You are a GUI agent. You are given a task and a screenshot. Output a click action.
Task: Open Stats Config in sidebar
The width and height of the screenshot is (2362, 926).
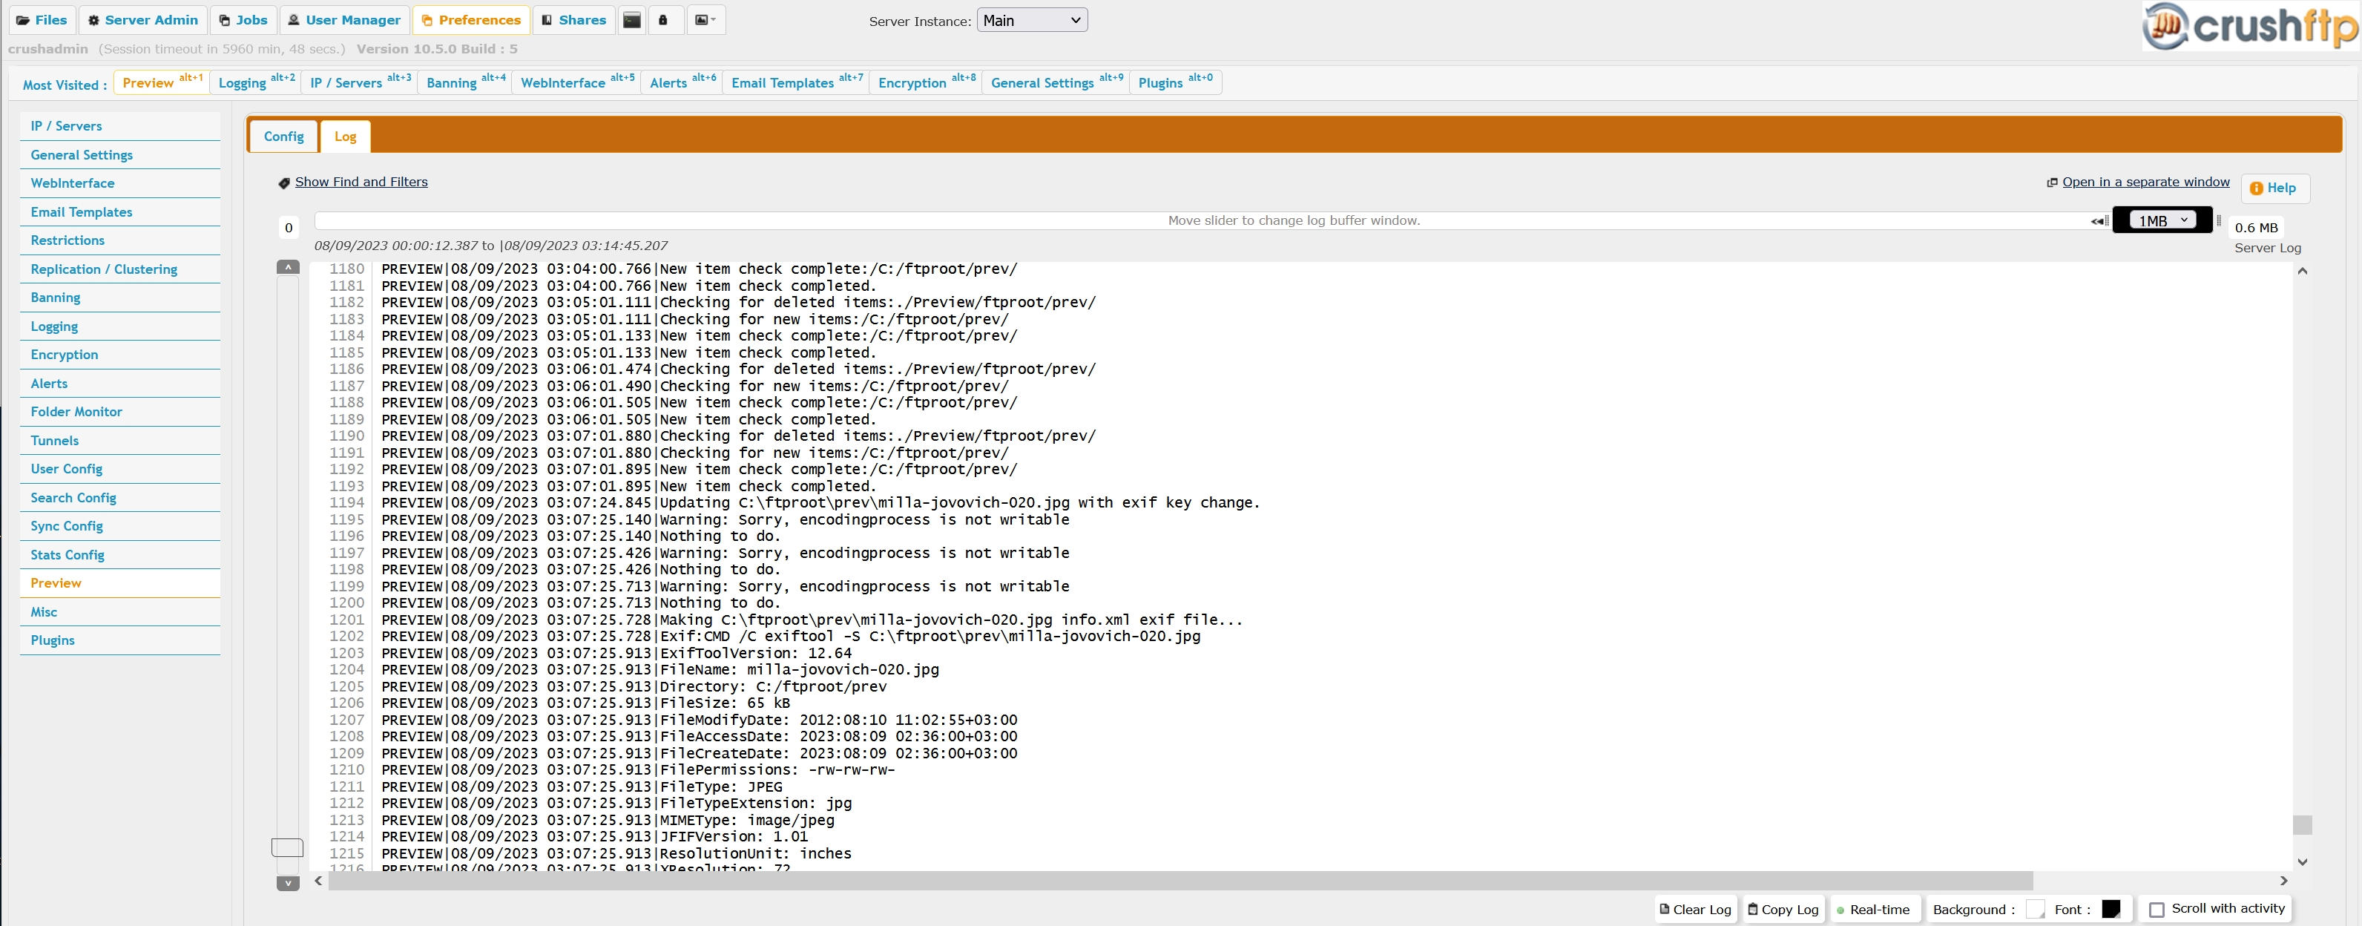coord(120,555)
